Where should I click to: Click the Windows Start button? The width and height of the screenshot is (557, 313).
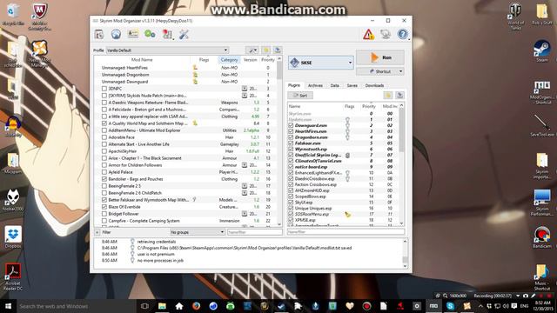(x=8, y=306)
